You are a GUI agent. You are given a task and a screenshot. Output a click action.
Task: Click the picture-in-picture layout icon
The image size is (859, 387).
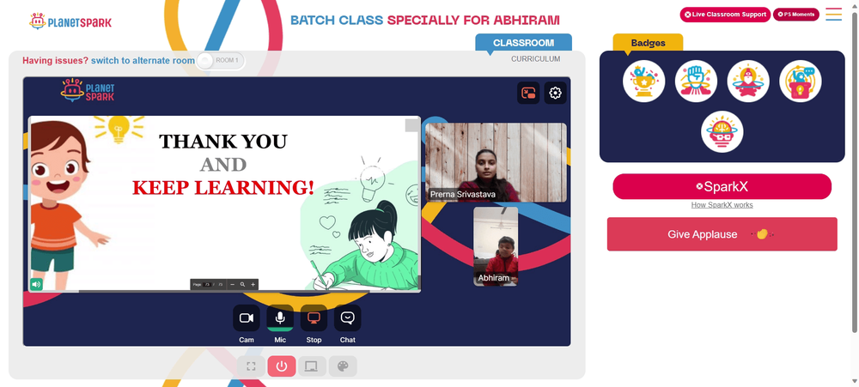tap(528, 93)
